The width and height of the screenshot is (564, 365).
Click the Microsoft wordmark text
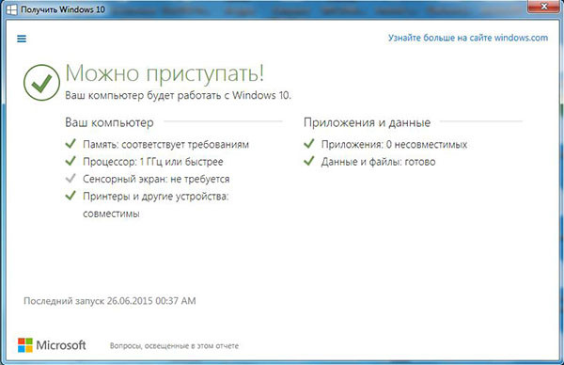[x=61, y=345]
